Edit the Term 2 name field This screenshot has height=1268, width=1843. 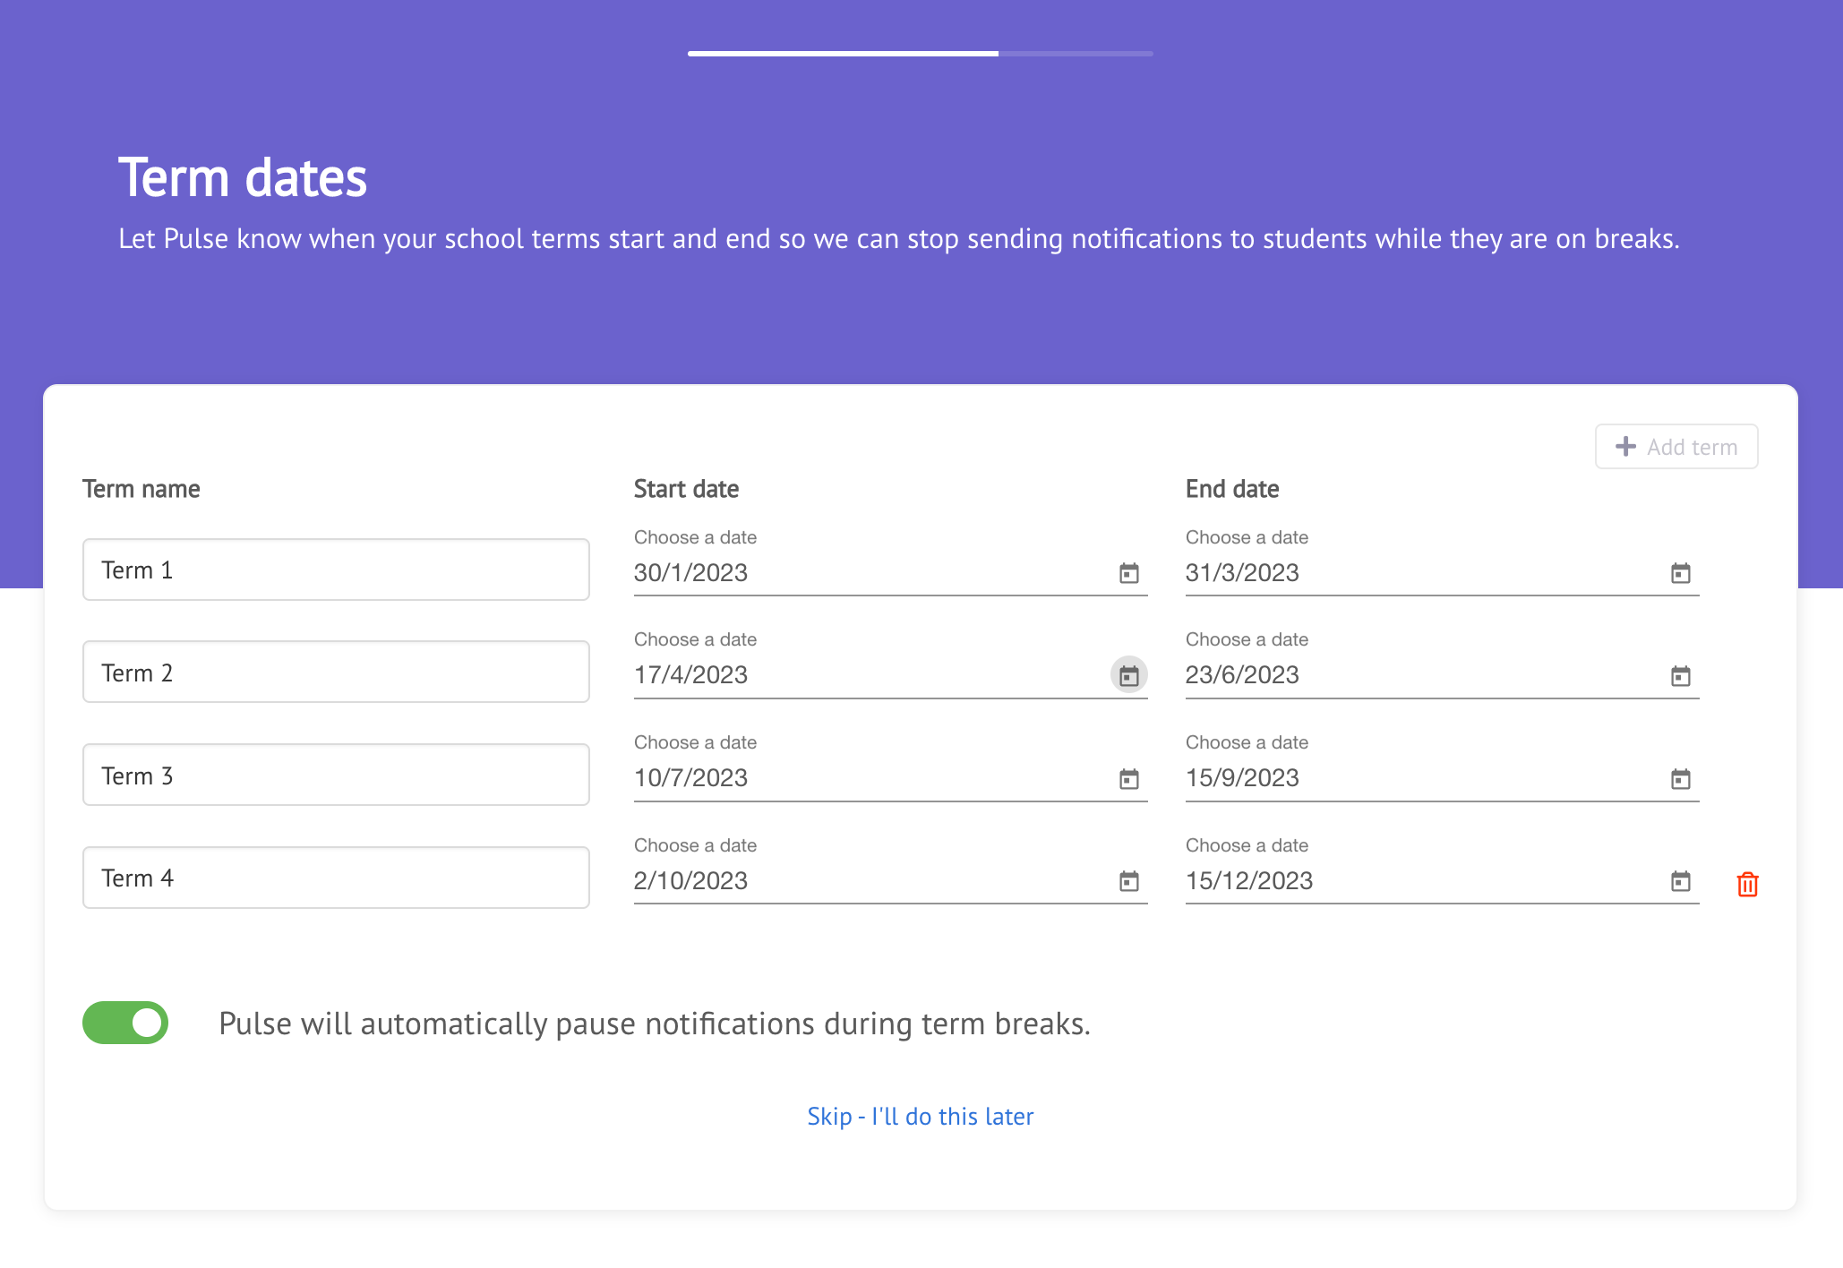coord(336,672)
